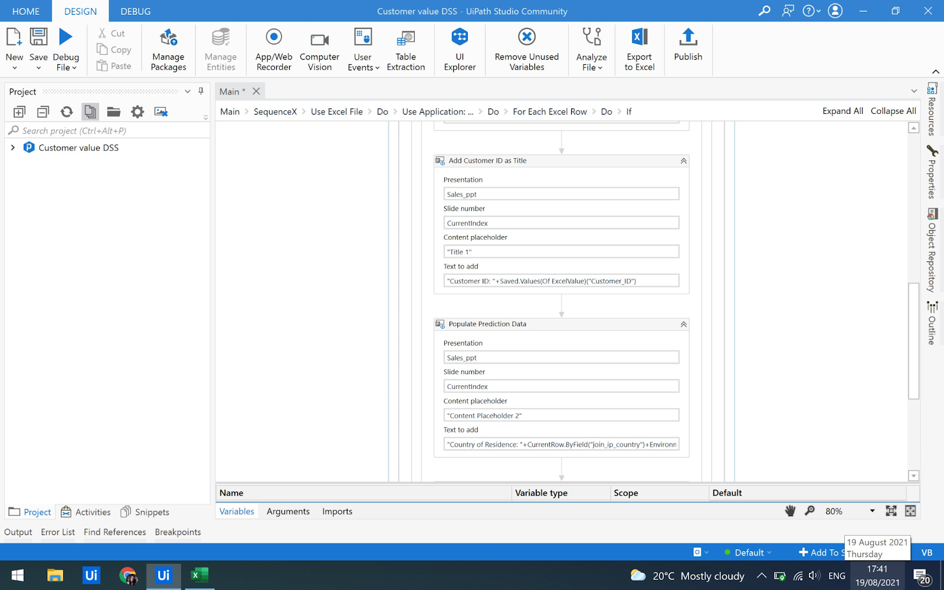944x590 pixels.
Task: Open UI Explorer
Action: [460, 50]
